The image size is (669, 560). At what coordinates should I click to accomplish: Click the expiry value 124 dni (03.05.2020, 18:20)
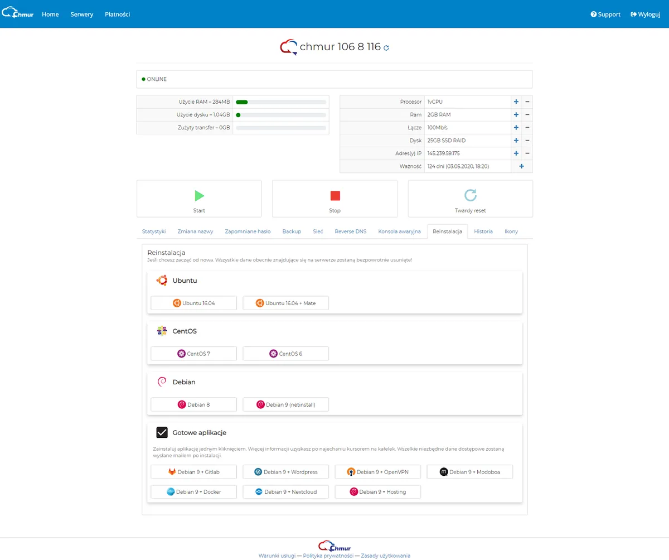click(458, 166)
